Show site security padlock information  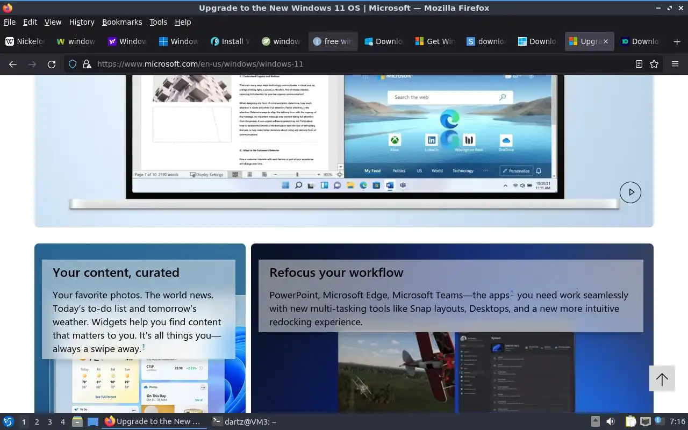coord(87,64)
